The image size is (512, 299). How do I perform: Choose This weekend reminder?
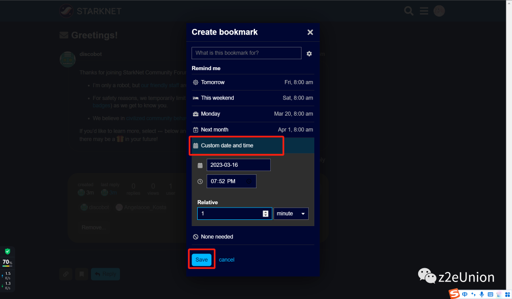pos(252,98)
